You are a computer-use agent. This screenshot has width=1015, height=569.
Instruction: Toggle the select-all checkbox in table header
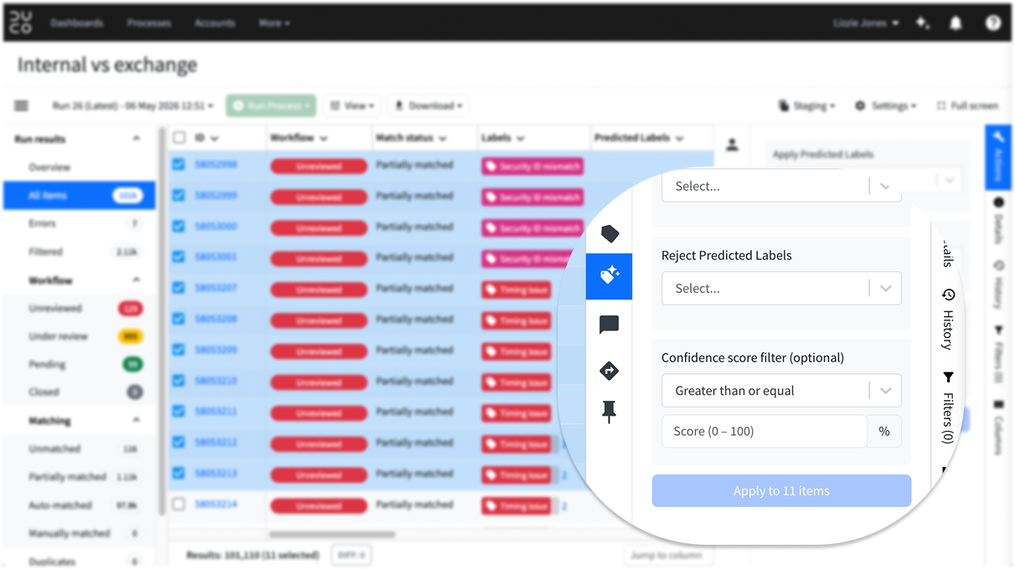[178, 138]
